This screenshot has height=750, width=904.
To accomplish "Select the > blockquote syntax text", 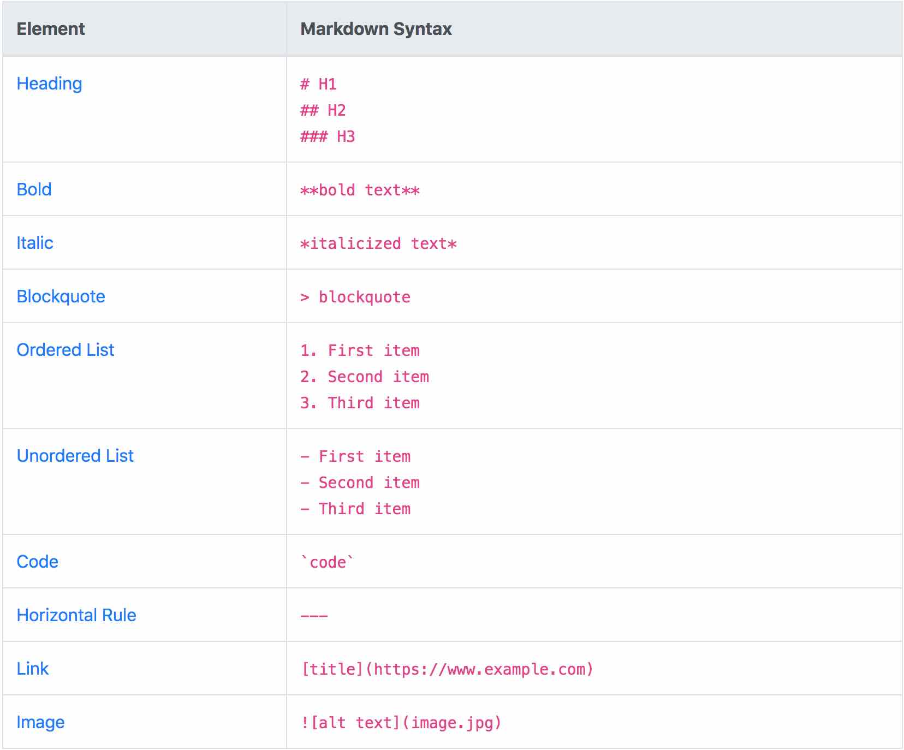I will tap(355, 296).
